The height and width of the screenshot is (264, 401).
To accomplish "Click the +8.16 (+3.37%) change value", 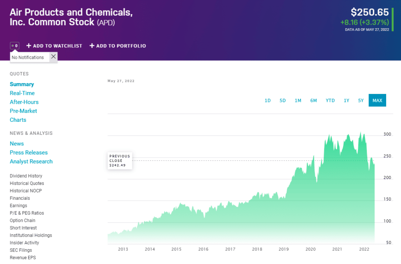I will coord(365,22).
